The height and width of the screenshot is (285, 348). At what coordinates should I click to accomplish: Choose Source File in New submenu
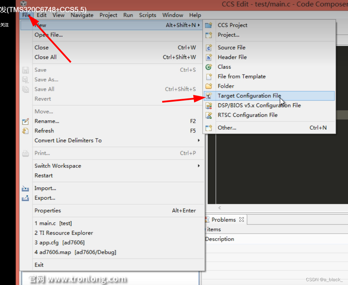coord(269,47)
